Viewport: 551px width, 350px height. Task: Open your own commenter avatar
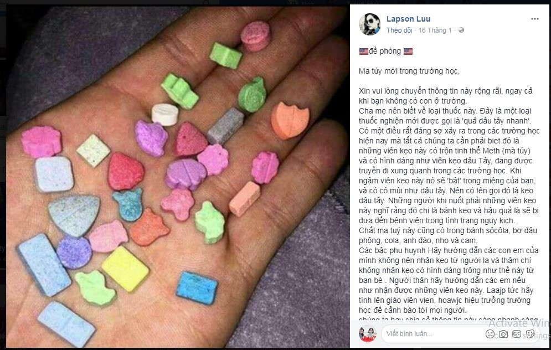[368, 333]
